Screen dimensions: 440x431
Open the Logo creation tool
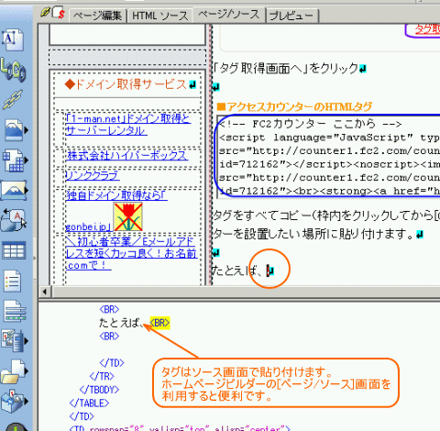click(x=13, y=70)
